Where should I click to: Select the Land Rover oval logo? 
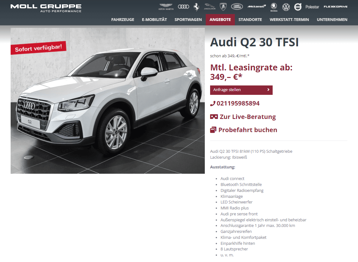pyautogui.click(x=237, y=7)
